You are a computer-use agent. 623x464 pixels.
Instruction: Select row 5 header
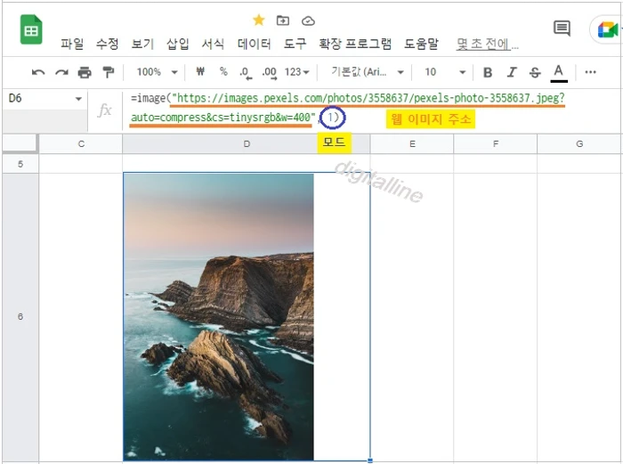coord(20,164)
